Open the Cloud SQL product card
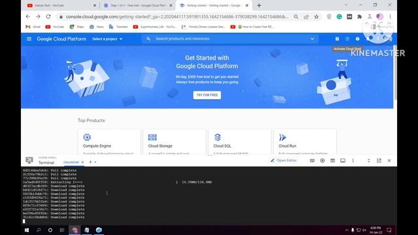Viewport: 418px width, 235px height. [x=240, y=142]
